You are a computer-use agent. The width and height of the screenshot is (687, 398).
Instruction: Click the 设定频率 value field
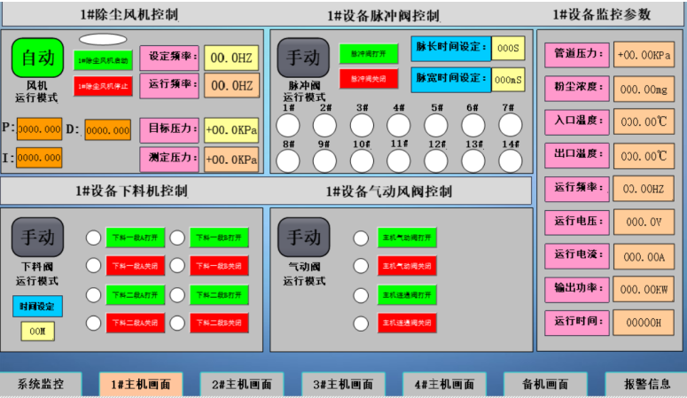click(x=231, y=59)
